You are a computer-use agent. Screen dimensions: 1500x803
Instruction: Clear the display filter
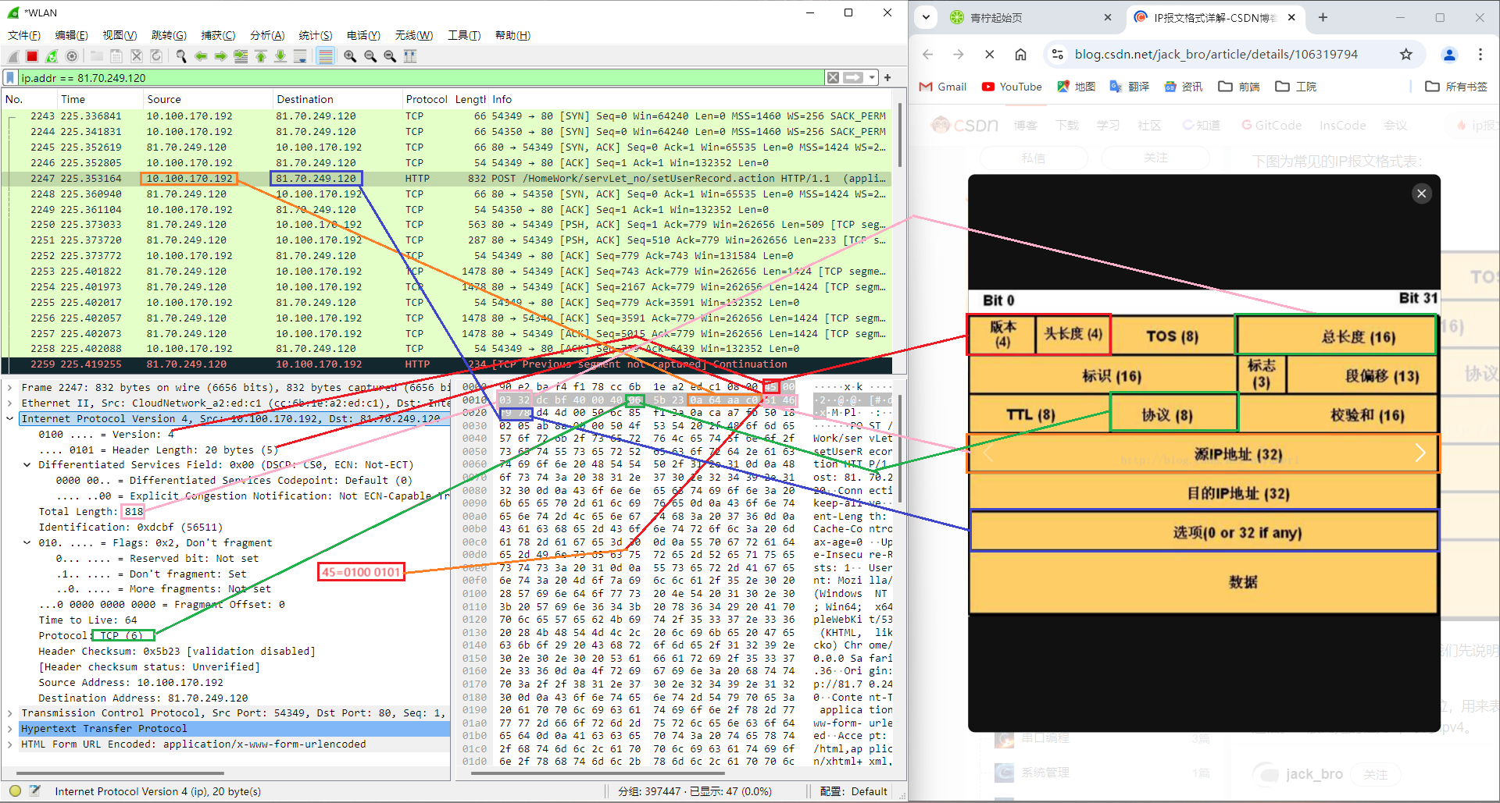pos(834,78)
